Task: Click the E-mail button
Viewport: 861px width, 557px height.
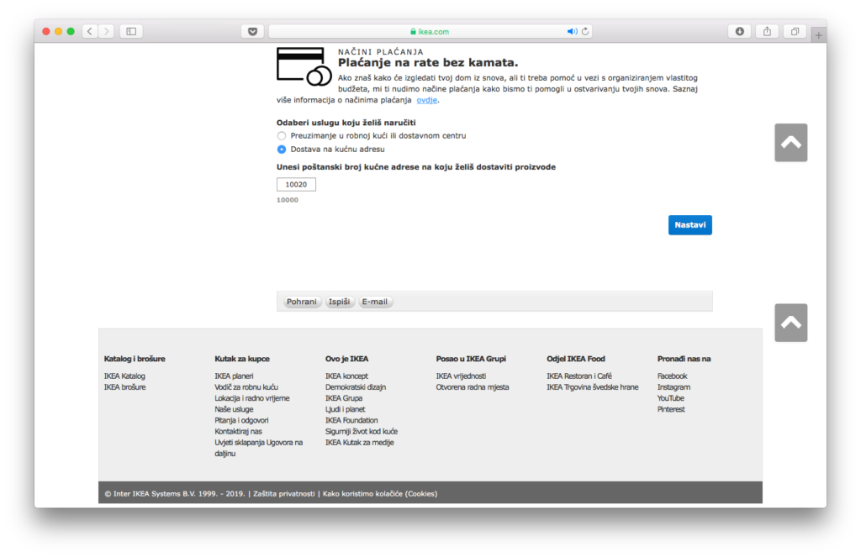Action: pyautogui.click(x=375, y=302)
